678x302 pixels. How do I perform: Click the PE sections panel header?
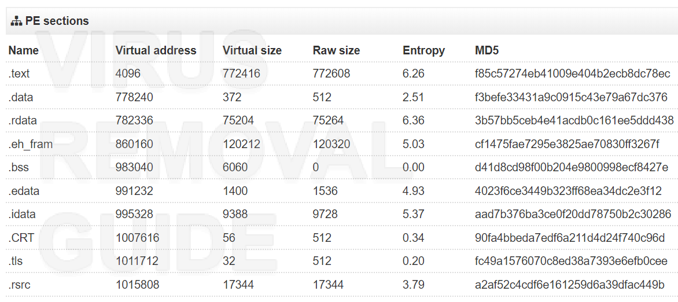[342, 21]
